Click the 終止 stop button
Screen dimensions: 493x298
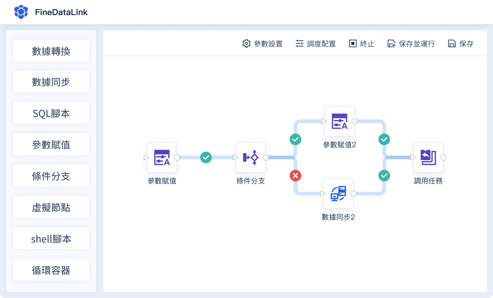pos(362,44)
